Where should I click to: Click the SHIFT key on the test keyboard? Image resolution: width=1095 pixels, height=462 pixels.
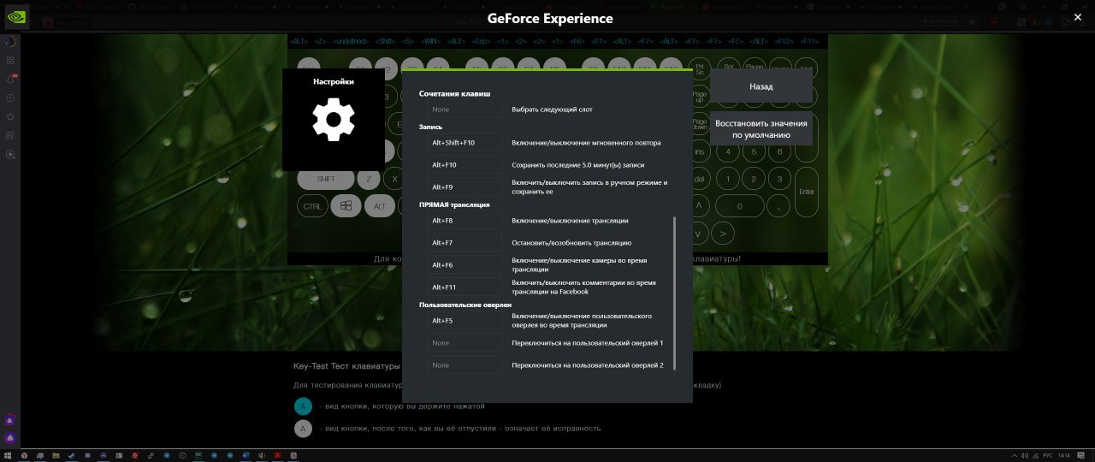coord(326,179)
